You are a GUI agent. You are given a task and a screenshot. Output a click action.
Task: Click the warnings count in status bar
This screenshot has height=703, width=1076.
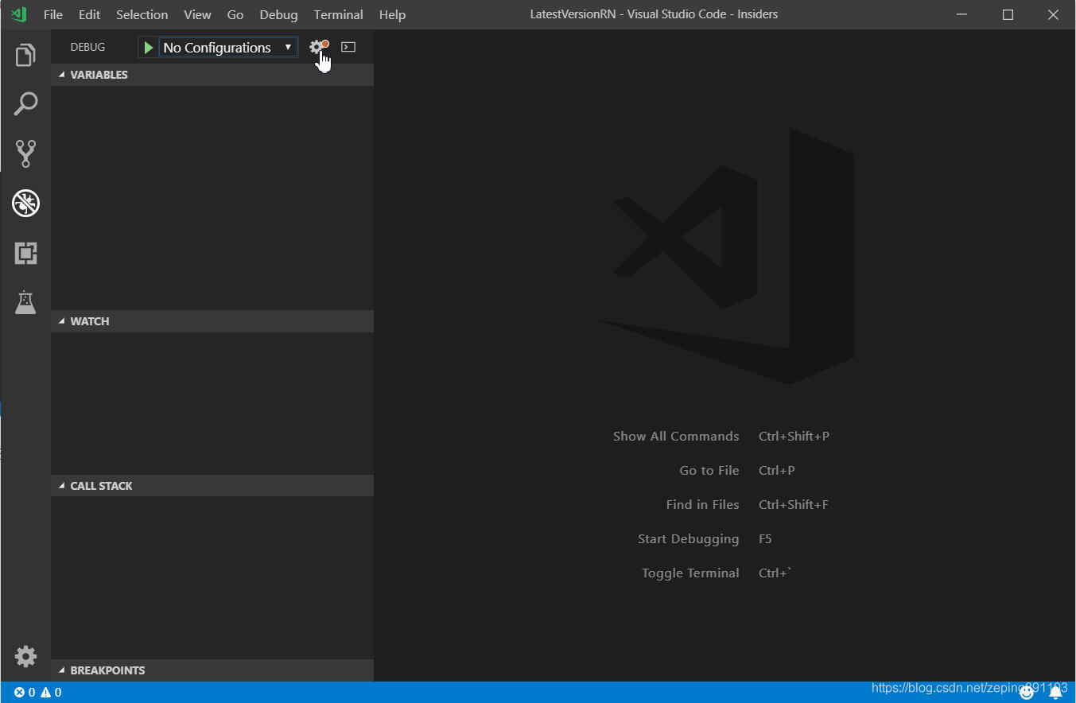(51, 693)
